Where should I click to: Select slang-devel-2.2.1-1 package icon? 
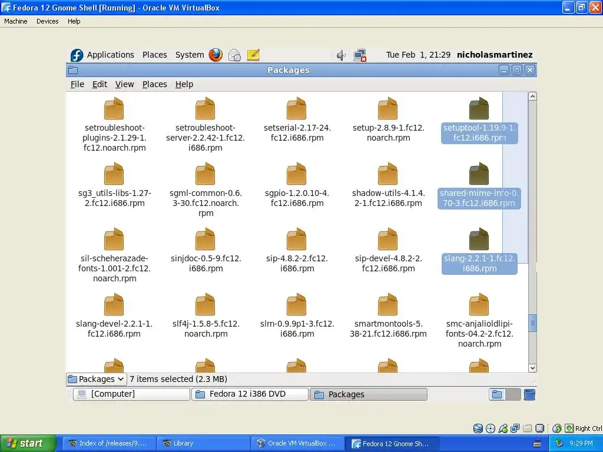(x=114, y=305)
